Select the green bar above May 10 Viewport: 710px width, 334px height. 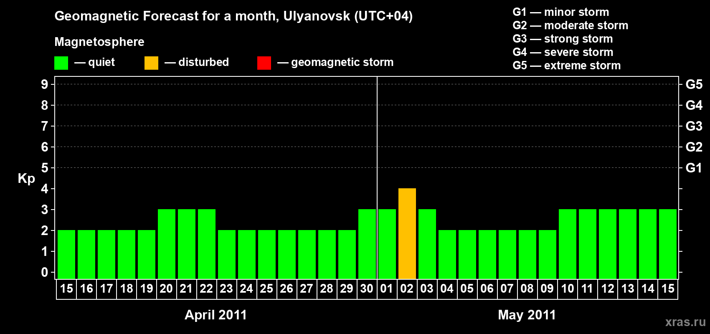(568, 244)
